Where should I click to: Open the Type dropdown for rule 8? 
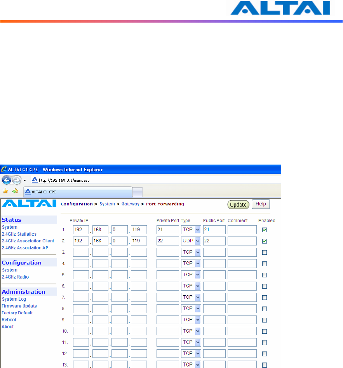tap(191, 308)
